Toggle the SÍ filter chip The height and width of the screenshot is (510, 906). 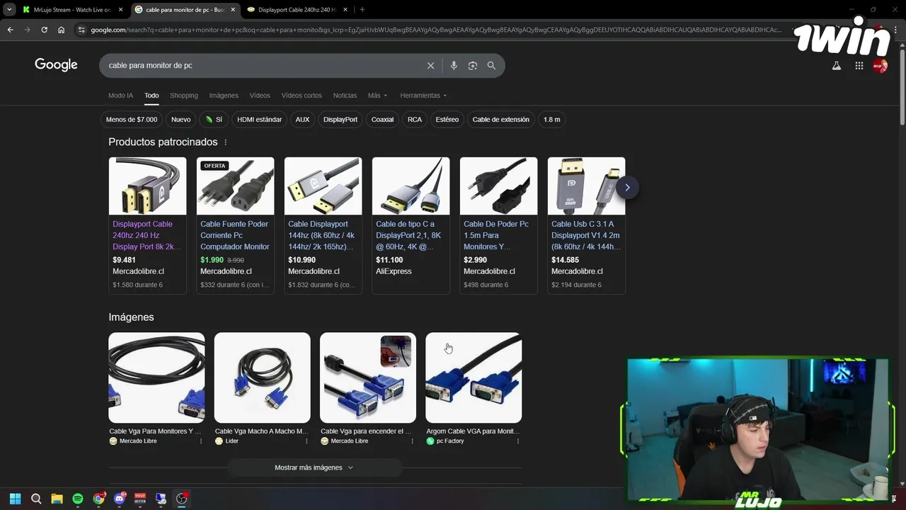214,120
